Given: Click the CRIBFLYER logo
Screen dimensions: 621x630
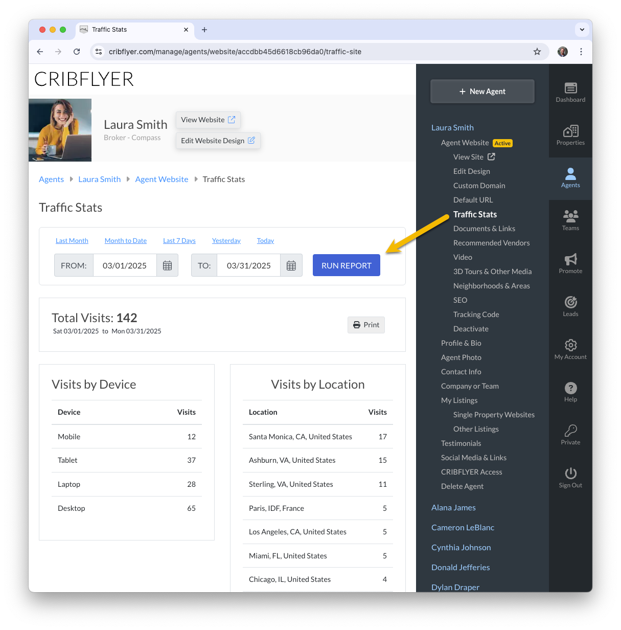Looking at the screenshot, I should click(84, 79).
